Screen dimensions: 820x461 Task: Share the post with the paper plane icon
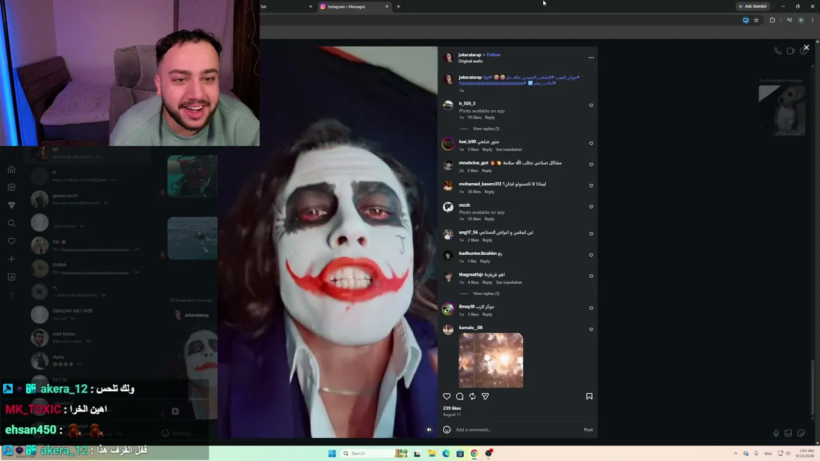486,396
